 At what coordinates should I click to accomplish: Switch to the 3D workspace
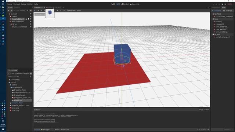tap(118, 4)
